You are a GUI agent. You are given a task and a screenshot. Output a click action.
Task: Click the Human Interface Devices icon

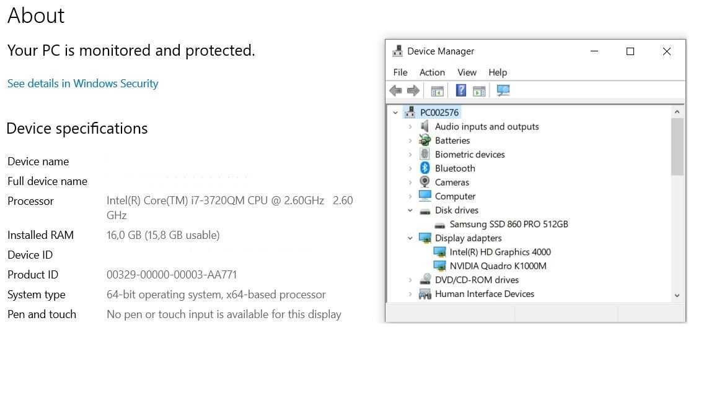[x=425, y=294]
